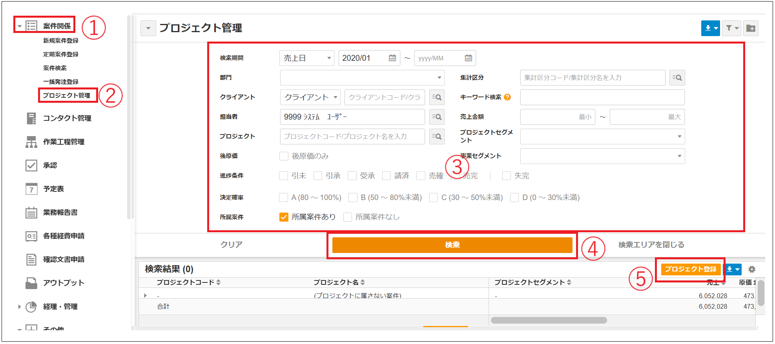The width and height of the screenshot is (775, 344).
Task: Click the キーワード検索 help question icon
Action: pos(507,97)
